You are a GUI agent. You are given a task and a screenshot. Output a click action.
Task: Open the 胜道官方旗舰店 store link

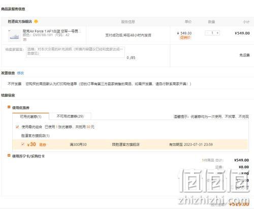point(20,21)
